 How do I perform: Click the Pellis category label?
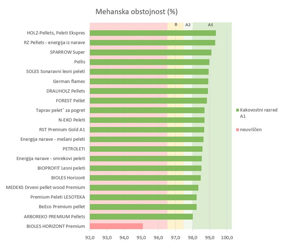80,62
